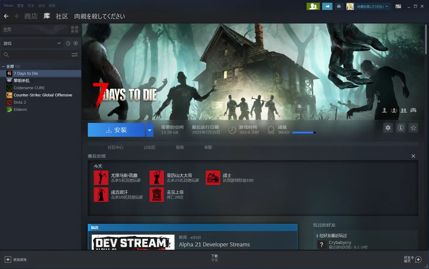Click the achievements ribbon icon
429x269 pixels.
click(271, 130)
